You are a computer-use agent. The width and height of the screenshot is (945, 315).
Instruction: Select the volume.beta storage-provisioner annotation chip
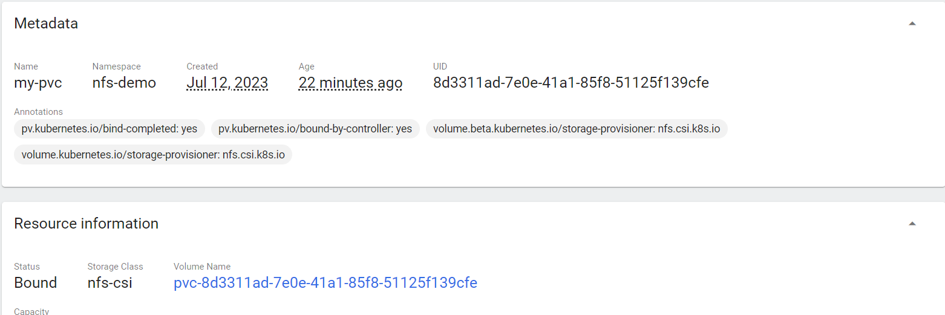point(577,129)
